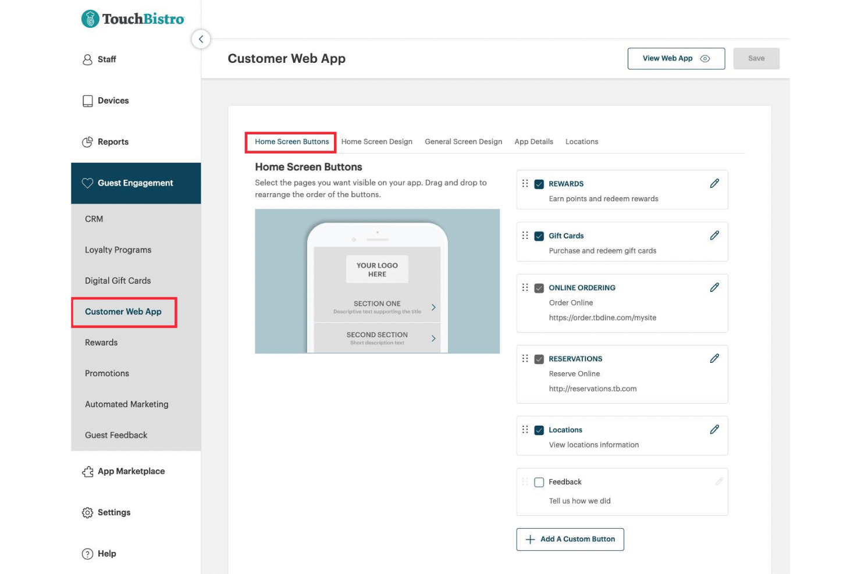Click the Locations row pencil icon

[x=714, y=429]
